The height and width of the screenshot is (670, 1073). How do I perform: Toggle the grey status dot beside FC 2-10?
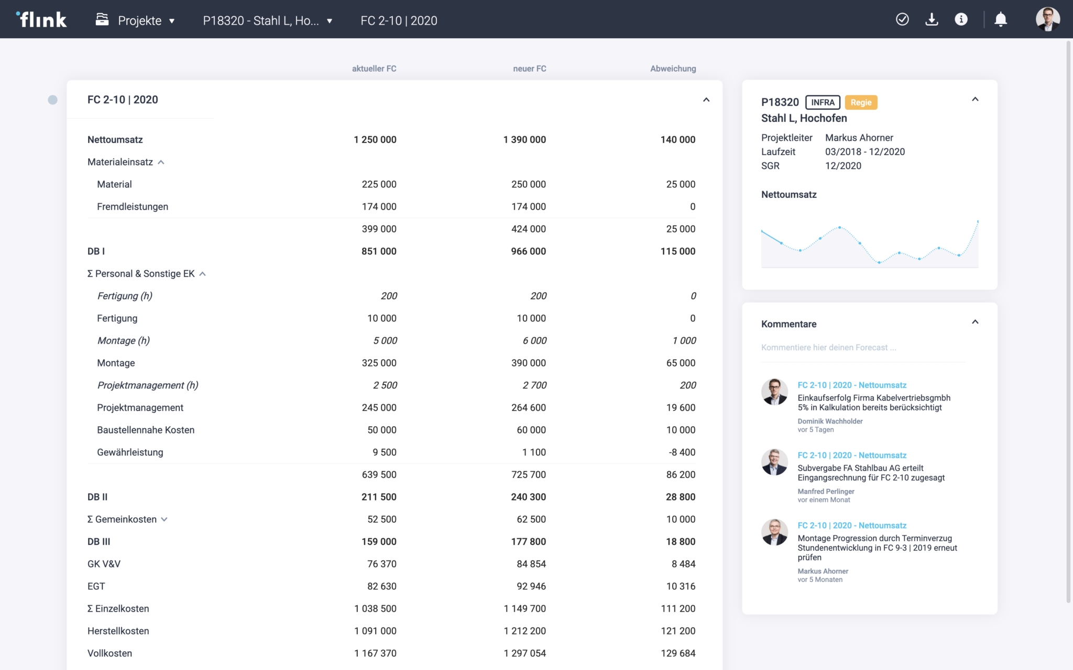tap(52, 100)
